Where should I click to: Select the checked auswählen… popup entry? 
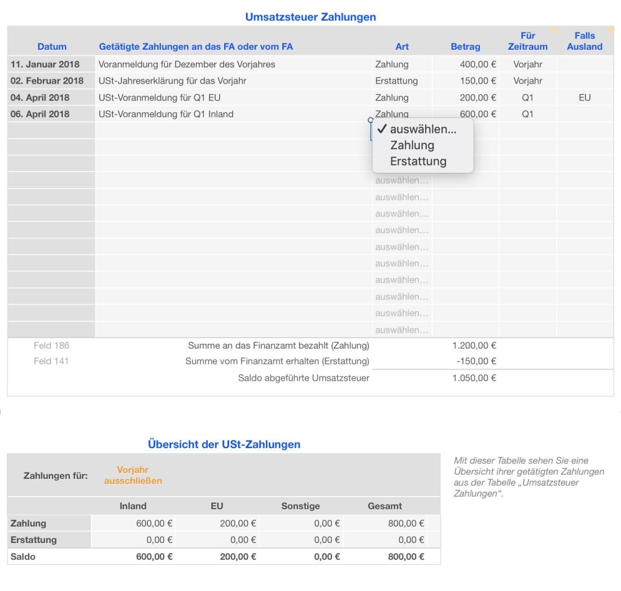coord(423,129)
